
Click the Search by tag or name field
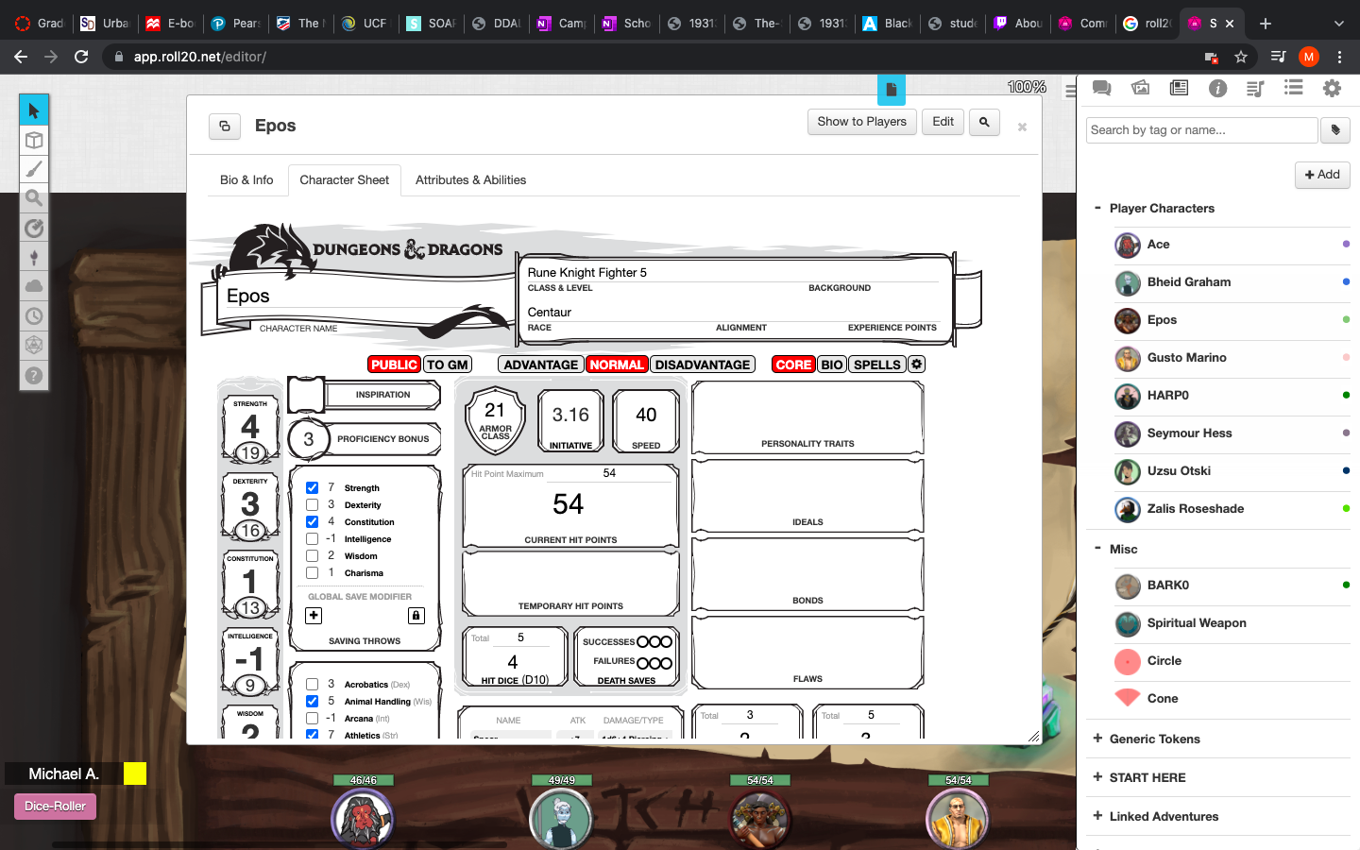pos(1201,130)
